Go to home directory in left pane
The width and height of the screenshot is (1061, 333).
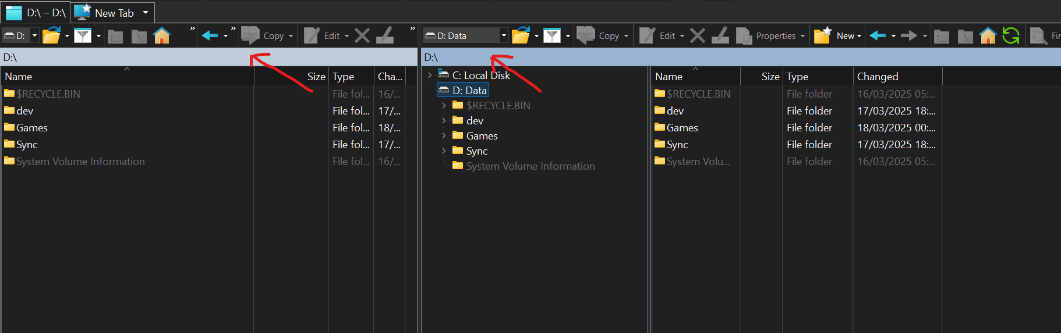162,36
